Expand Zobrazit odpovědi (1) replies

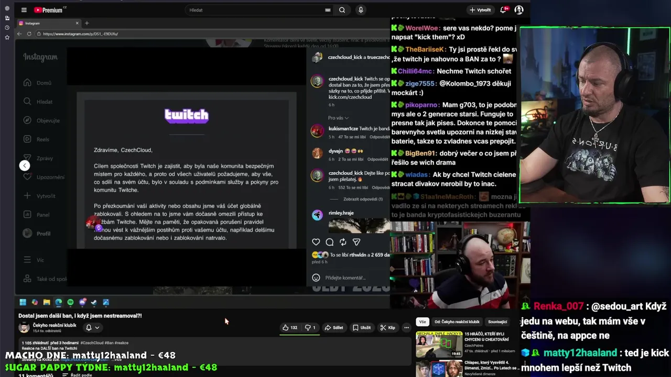(363, 199)
